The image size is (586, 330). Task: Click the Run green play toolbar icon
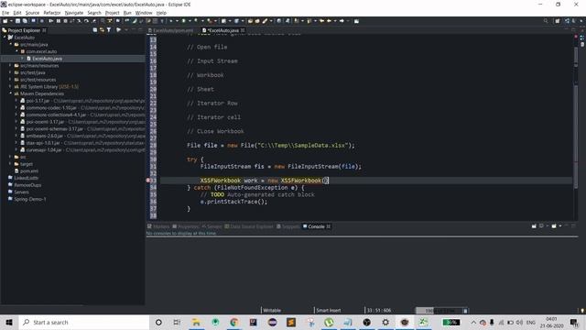[183, 21]
